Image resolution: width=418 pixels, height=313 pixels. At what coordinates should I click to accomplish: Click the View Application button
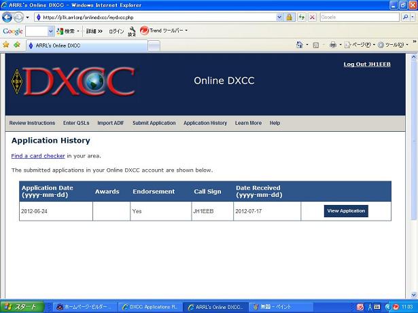pos(346,211)
